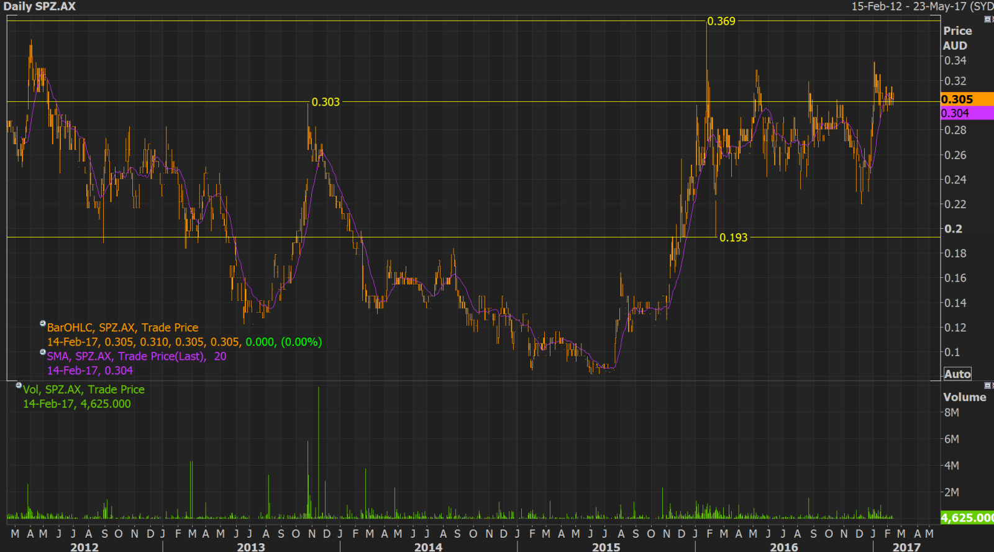Screen dimensions: 994x552
Task: Select the 0.193 horizontal line label
Action: (x=734, y=237)
